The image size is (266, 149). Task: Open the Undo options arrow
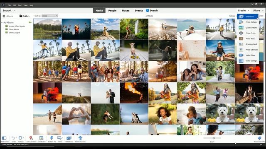pos(16,138)
